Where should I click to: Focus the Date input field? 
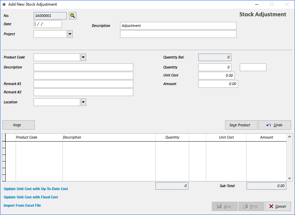[48, 24]
